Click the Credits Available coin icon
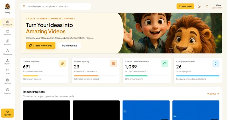Viewport: 227px width, 120px height. click(63, 63)
